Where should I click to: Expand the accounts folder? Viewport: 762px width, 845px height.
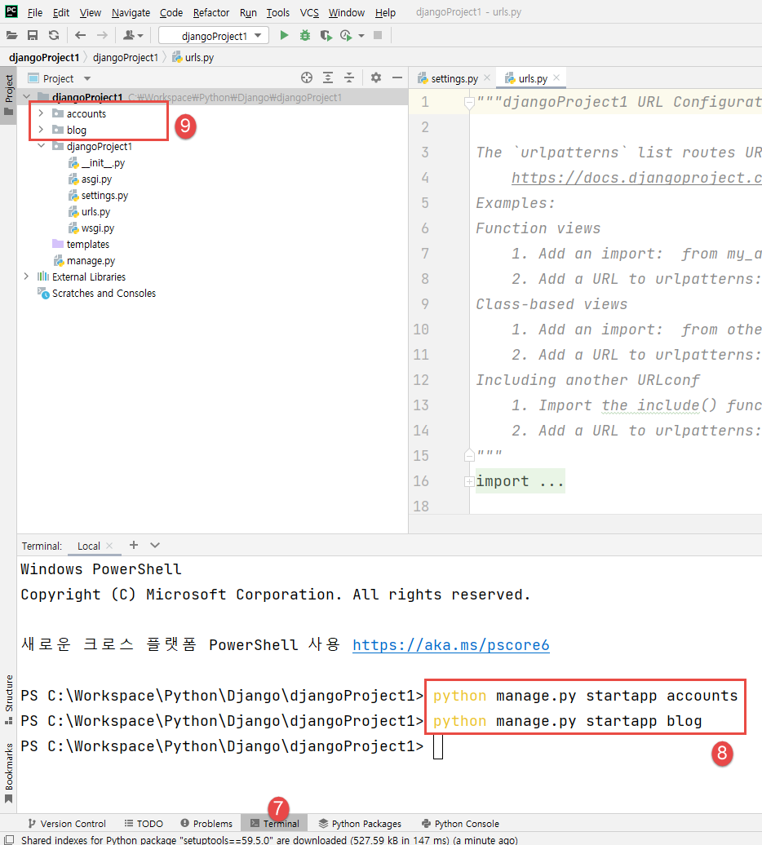(41, 113)
